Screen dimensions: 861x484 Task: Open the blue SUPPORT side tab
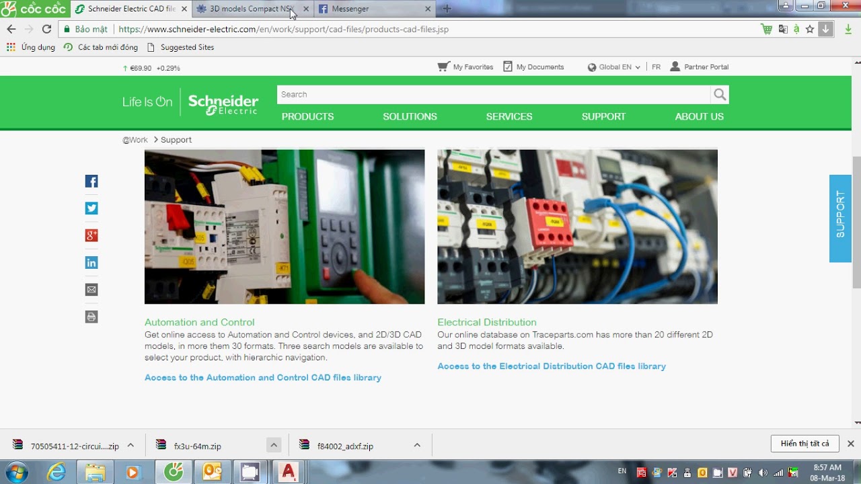click(x=840, y=218)
